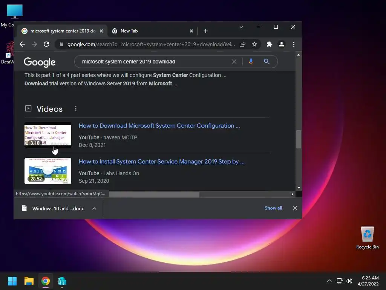Open How to Download Microsoft System Center link
The image size is (386, 290).
pyautogui.click(x=159, y=125)
